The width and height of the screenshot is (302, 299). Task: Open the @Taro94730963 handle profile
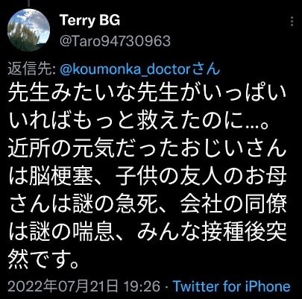tap(115, 41)
